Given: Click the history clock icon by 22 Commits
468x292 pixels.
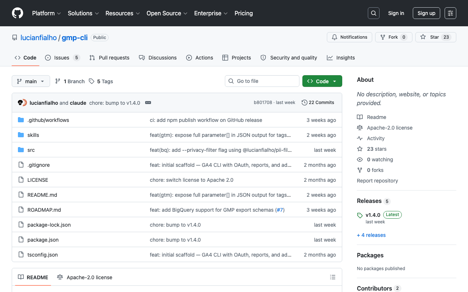Looking at the screenshot, I should (x=304, y=103).
